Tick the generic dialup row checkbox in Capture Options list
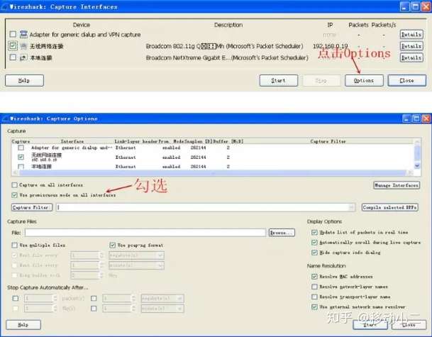The image size is (432, 337). (21, 148)
